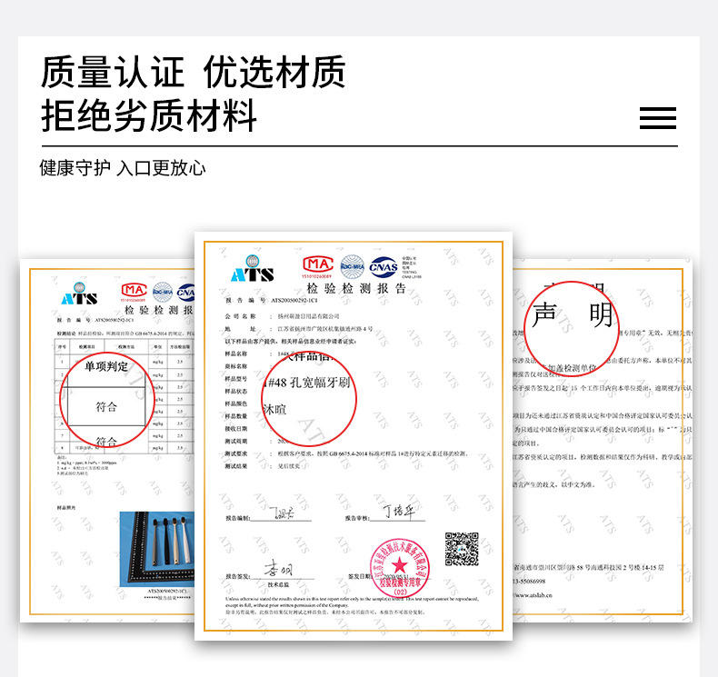Click the QR code on center report
The width and height of the screenshot is (718, 677).
[462, 549]
